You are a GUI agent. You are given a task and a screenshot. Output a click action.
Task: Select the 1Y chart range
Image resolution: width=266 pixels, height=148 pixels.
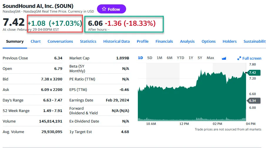[191, 58]
